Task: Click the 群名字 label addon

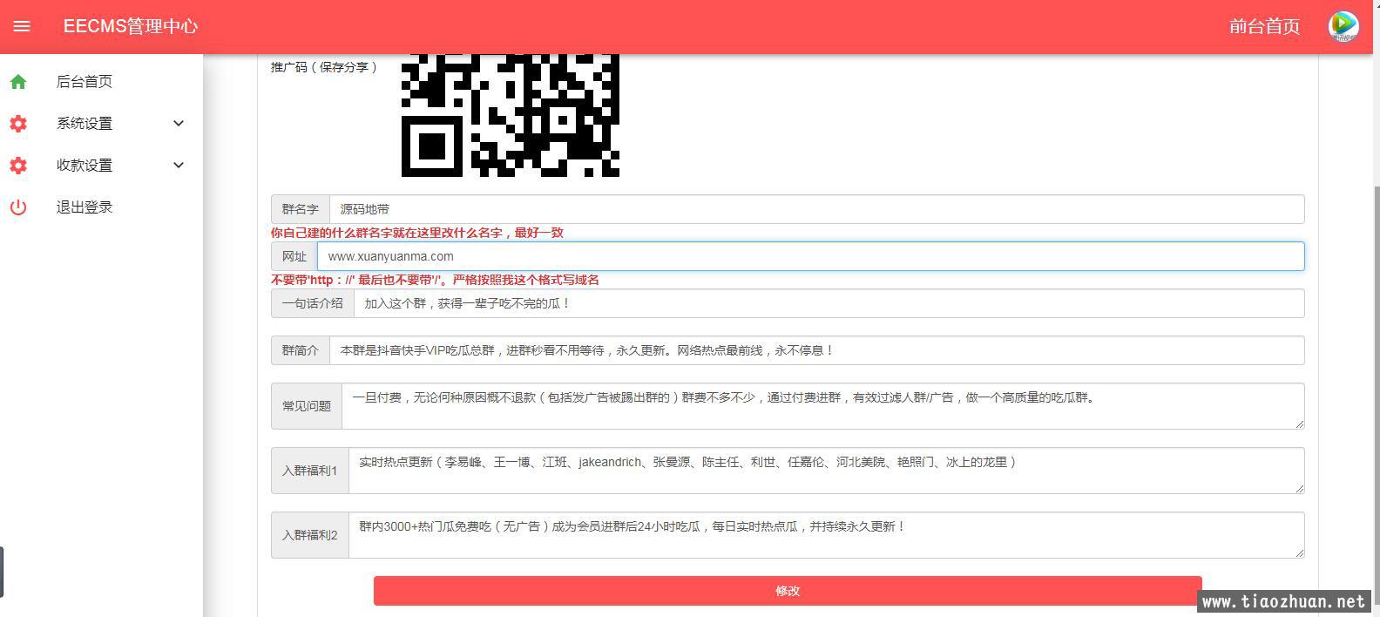Action: 301,209
